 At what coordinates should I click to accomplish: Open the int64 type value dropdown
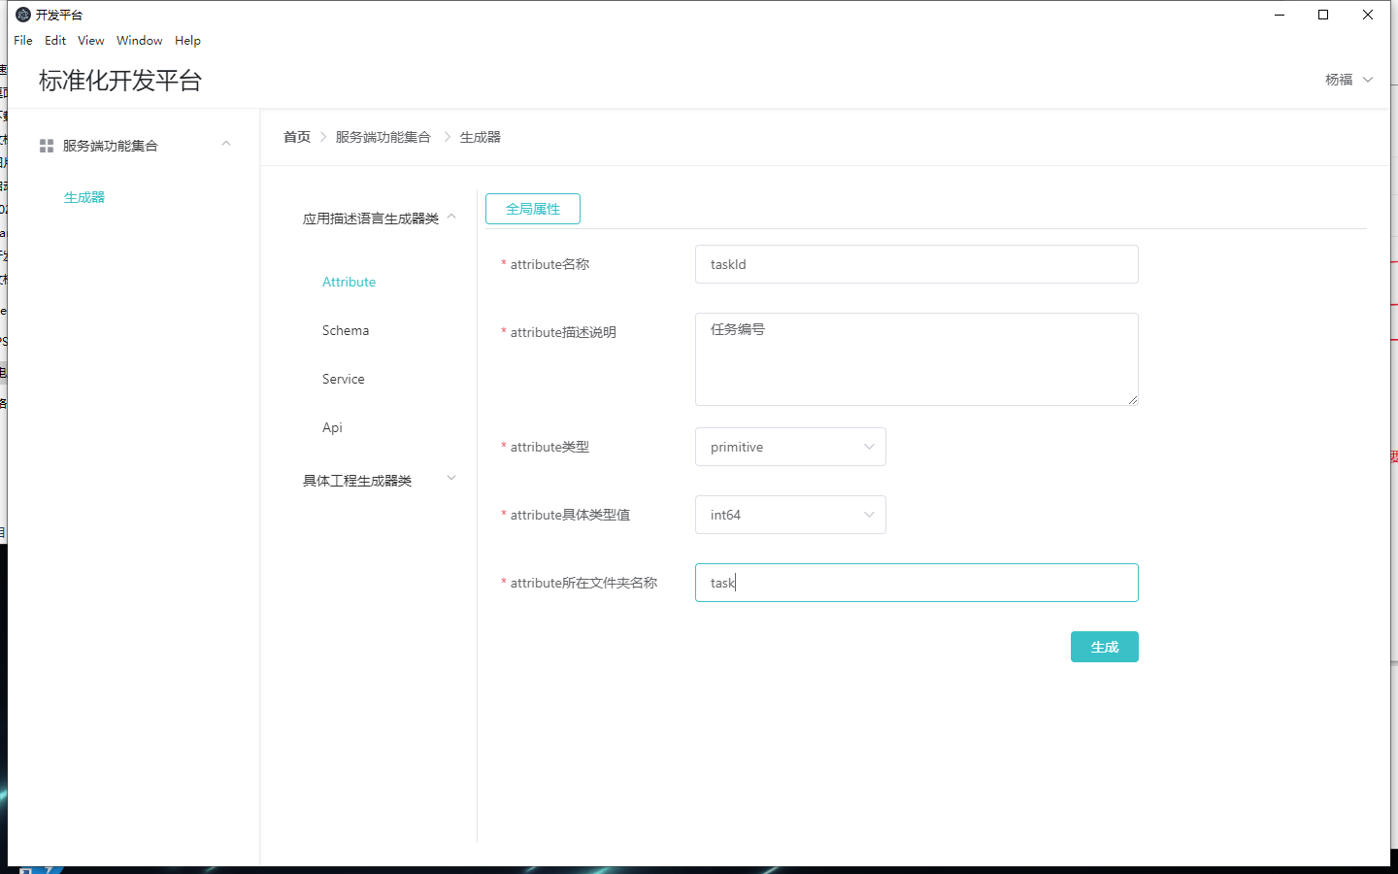790,515
